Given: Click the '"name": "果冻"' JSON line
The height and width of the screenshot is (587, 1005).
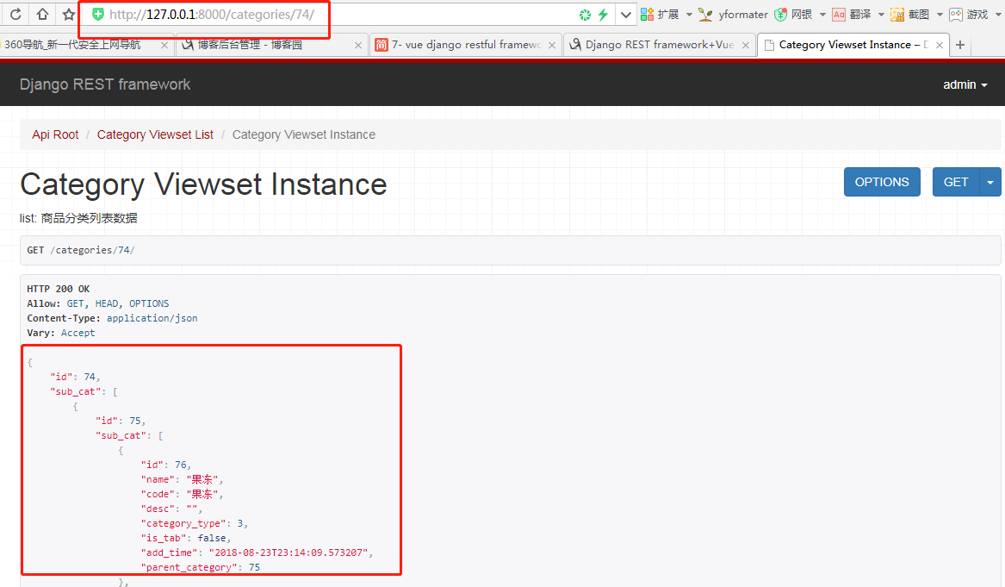Looking at the screenshot, I should 182,479.
